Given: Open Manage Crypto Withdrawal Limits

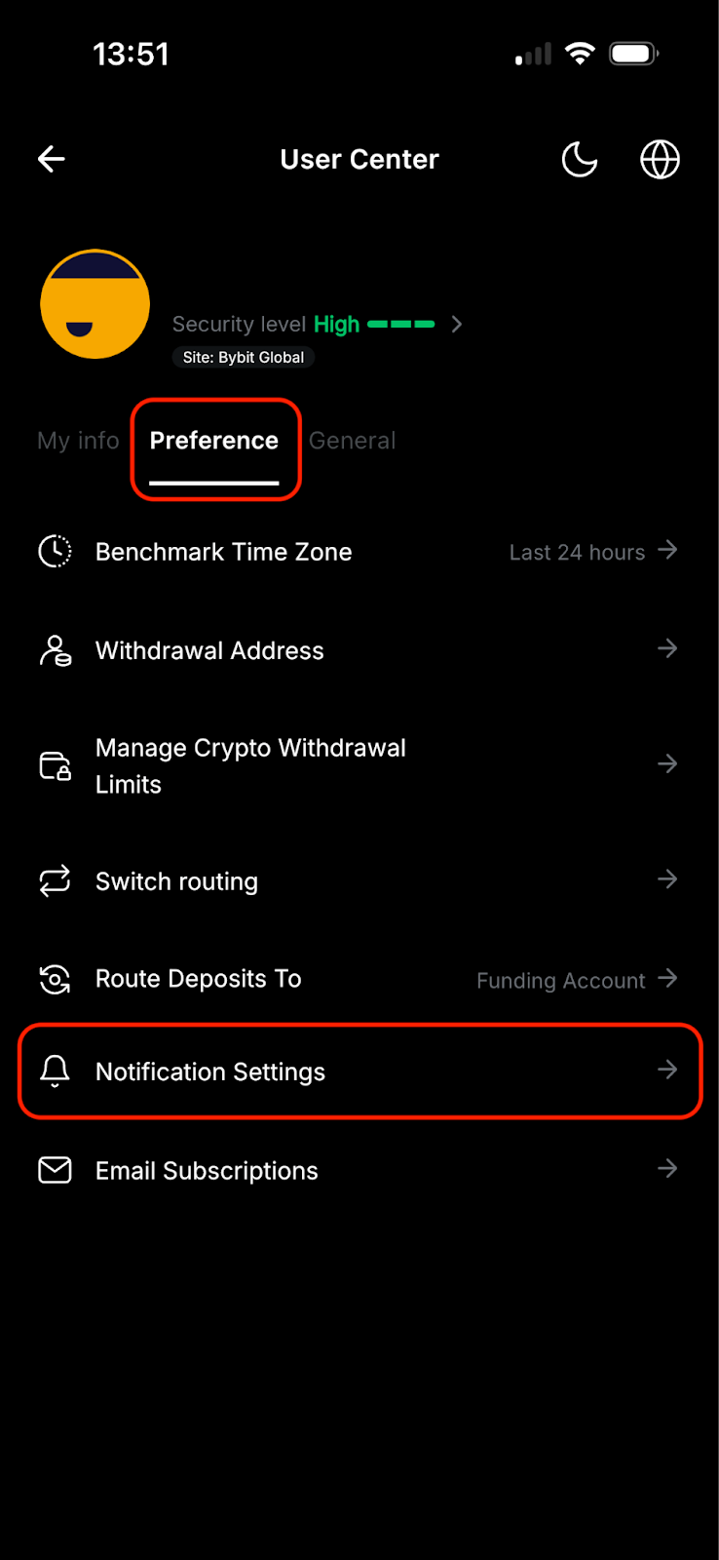Looking at the screenshot, I should 250,765.
